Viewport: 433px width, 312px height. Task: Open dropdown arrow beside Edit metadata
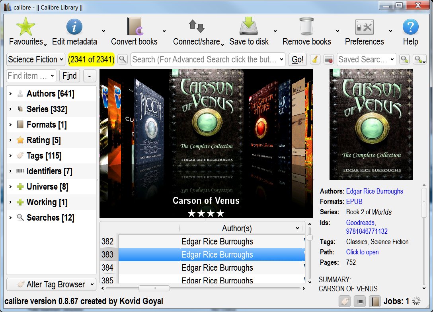pyautogui.click(x=103, y=31)
